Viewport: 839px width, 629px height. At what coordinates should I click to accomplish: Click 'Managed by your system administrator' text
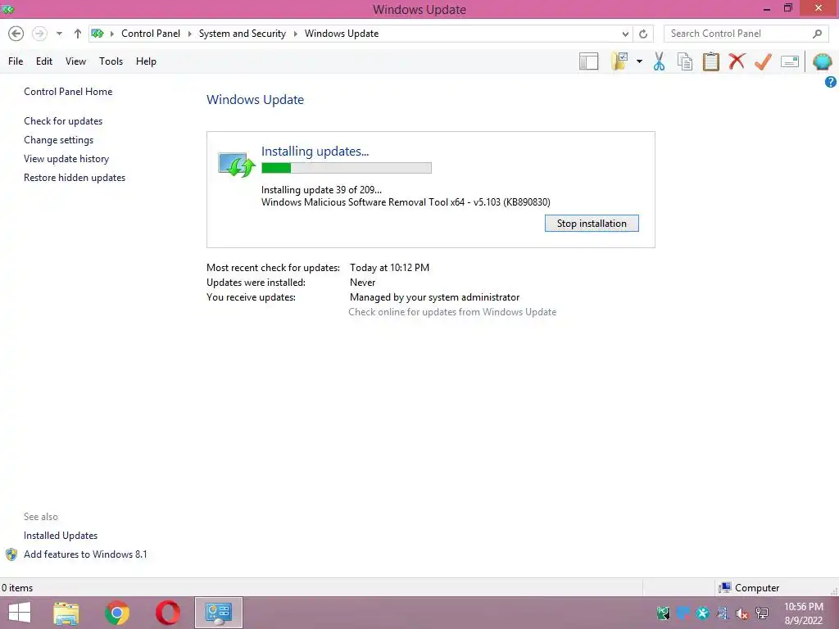[434, 297]
